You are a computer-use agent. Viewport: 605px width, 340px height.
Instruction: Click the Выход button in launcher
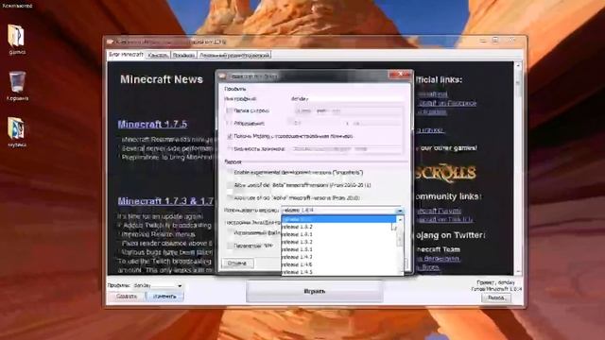click(x=495, y=298)
